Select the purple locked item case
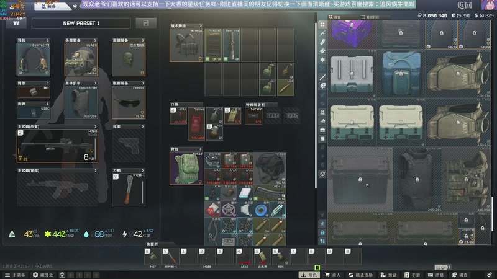This screenshot has height=279, width=497. (352, 34)
